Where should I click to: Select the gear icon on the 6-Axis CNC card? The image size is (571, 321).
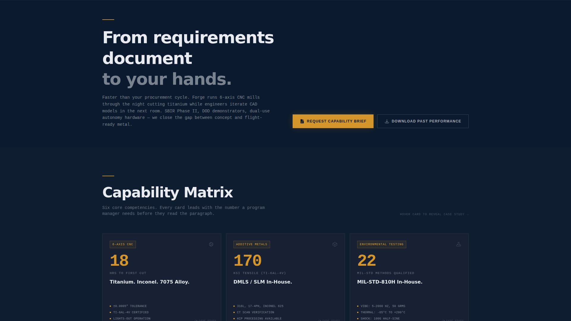pyautogui.click(x=211, y=244)
